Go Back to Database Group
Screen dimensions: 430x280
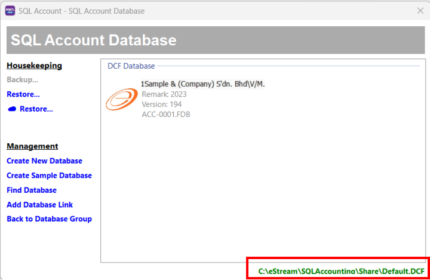(x=49, y=219)
